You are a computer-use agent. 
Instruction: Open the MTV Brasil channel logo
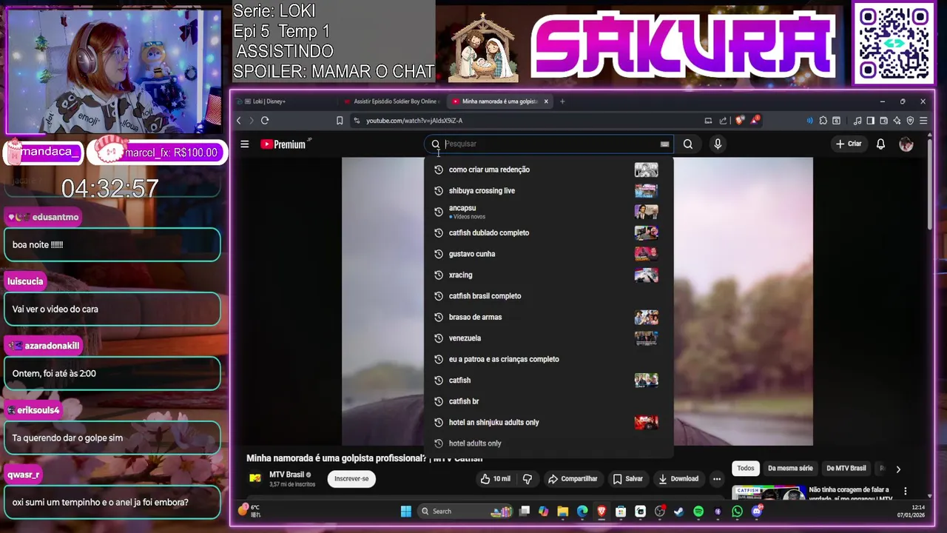coord(255,478)
